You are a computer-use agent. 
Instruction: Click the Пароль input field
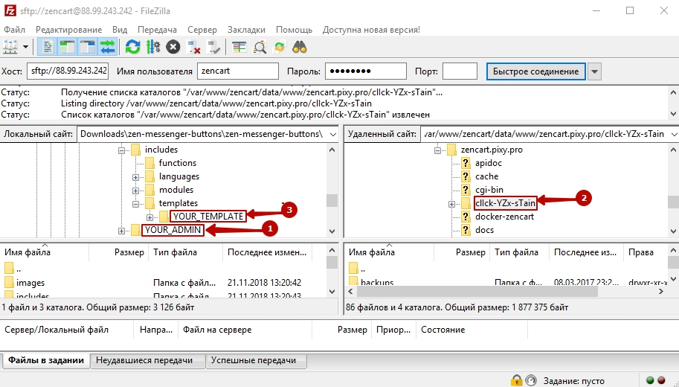[365, 71]
